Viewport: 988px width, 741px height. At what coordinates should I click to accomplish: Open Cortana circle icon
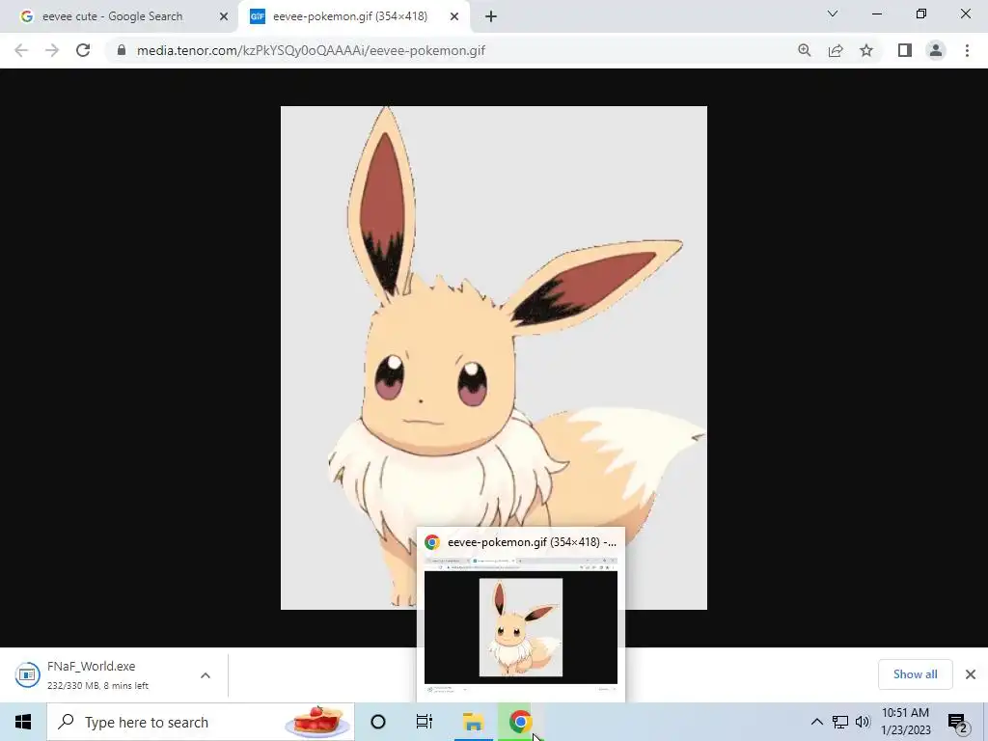point(378,722)
